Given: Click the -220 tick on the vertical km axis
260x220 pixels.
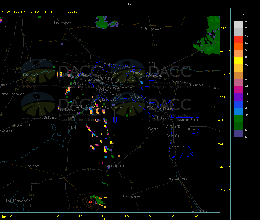Looking at the screenshot, I should pos(222,190).
